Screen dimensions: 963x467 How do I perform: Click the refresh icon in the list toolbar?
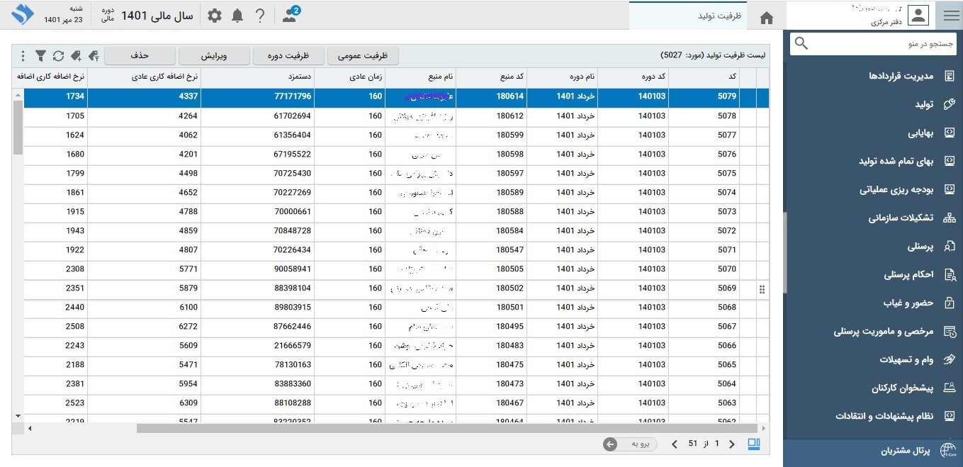click(58, 55)
